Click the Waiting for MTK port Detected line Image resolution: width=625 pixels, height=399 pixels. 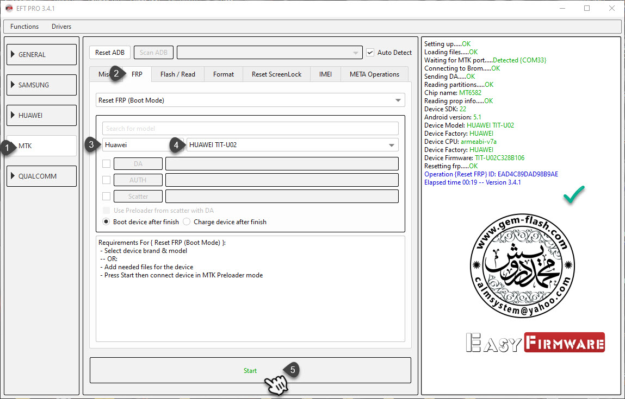coord(485,60)
